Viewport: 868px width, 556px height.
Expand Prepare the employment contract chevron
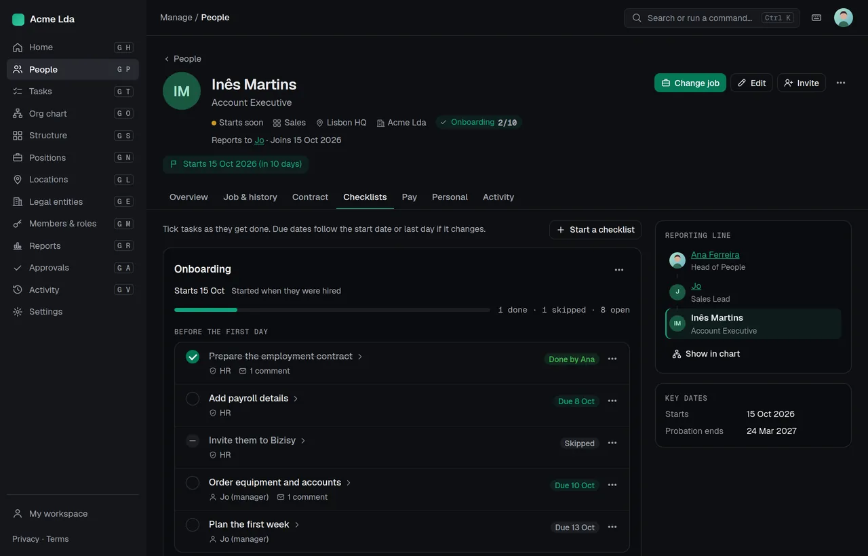[360, 357]
